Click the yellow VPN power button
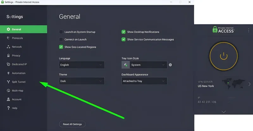Image resolution: width=253 pixels, height=131 pixels. [224, 56]
